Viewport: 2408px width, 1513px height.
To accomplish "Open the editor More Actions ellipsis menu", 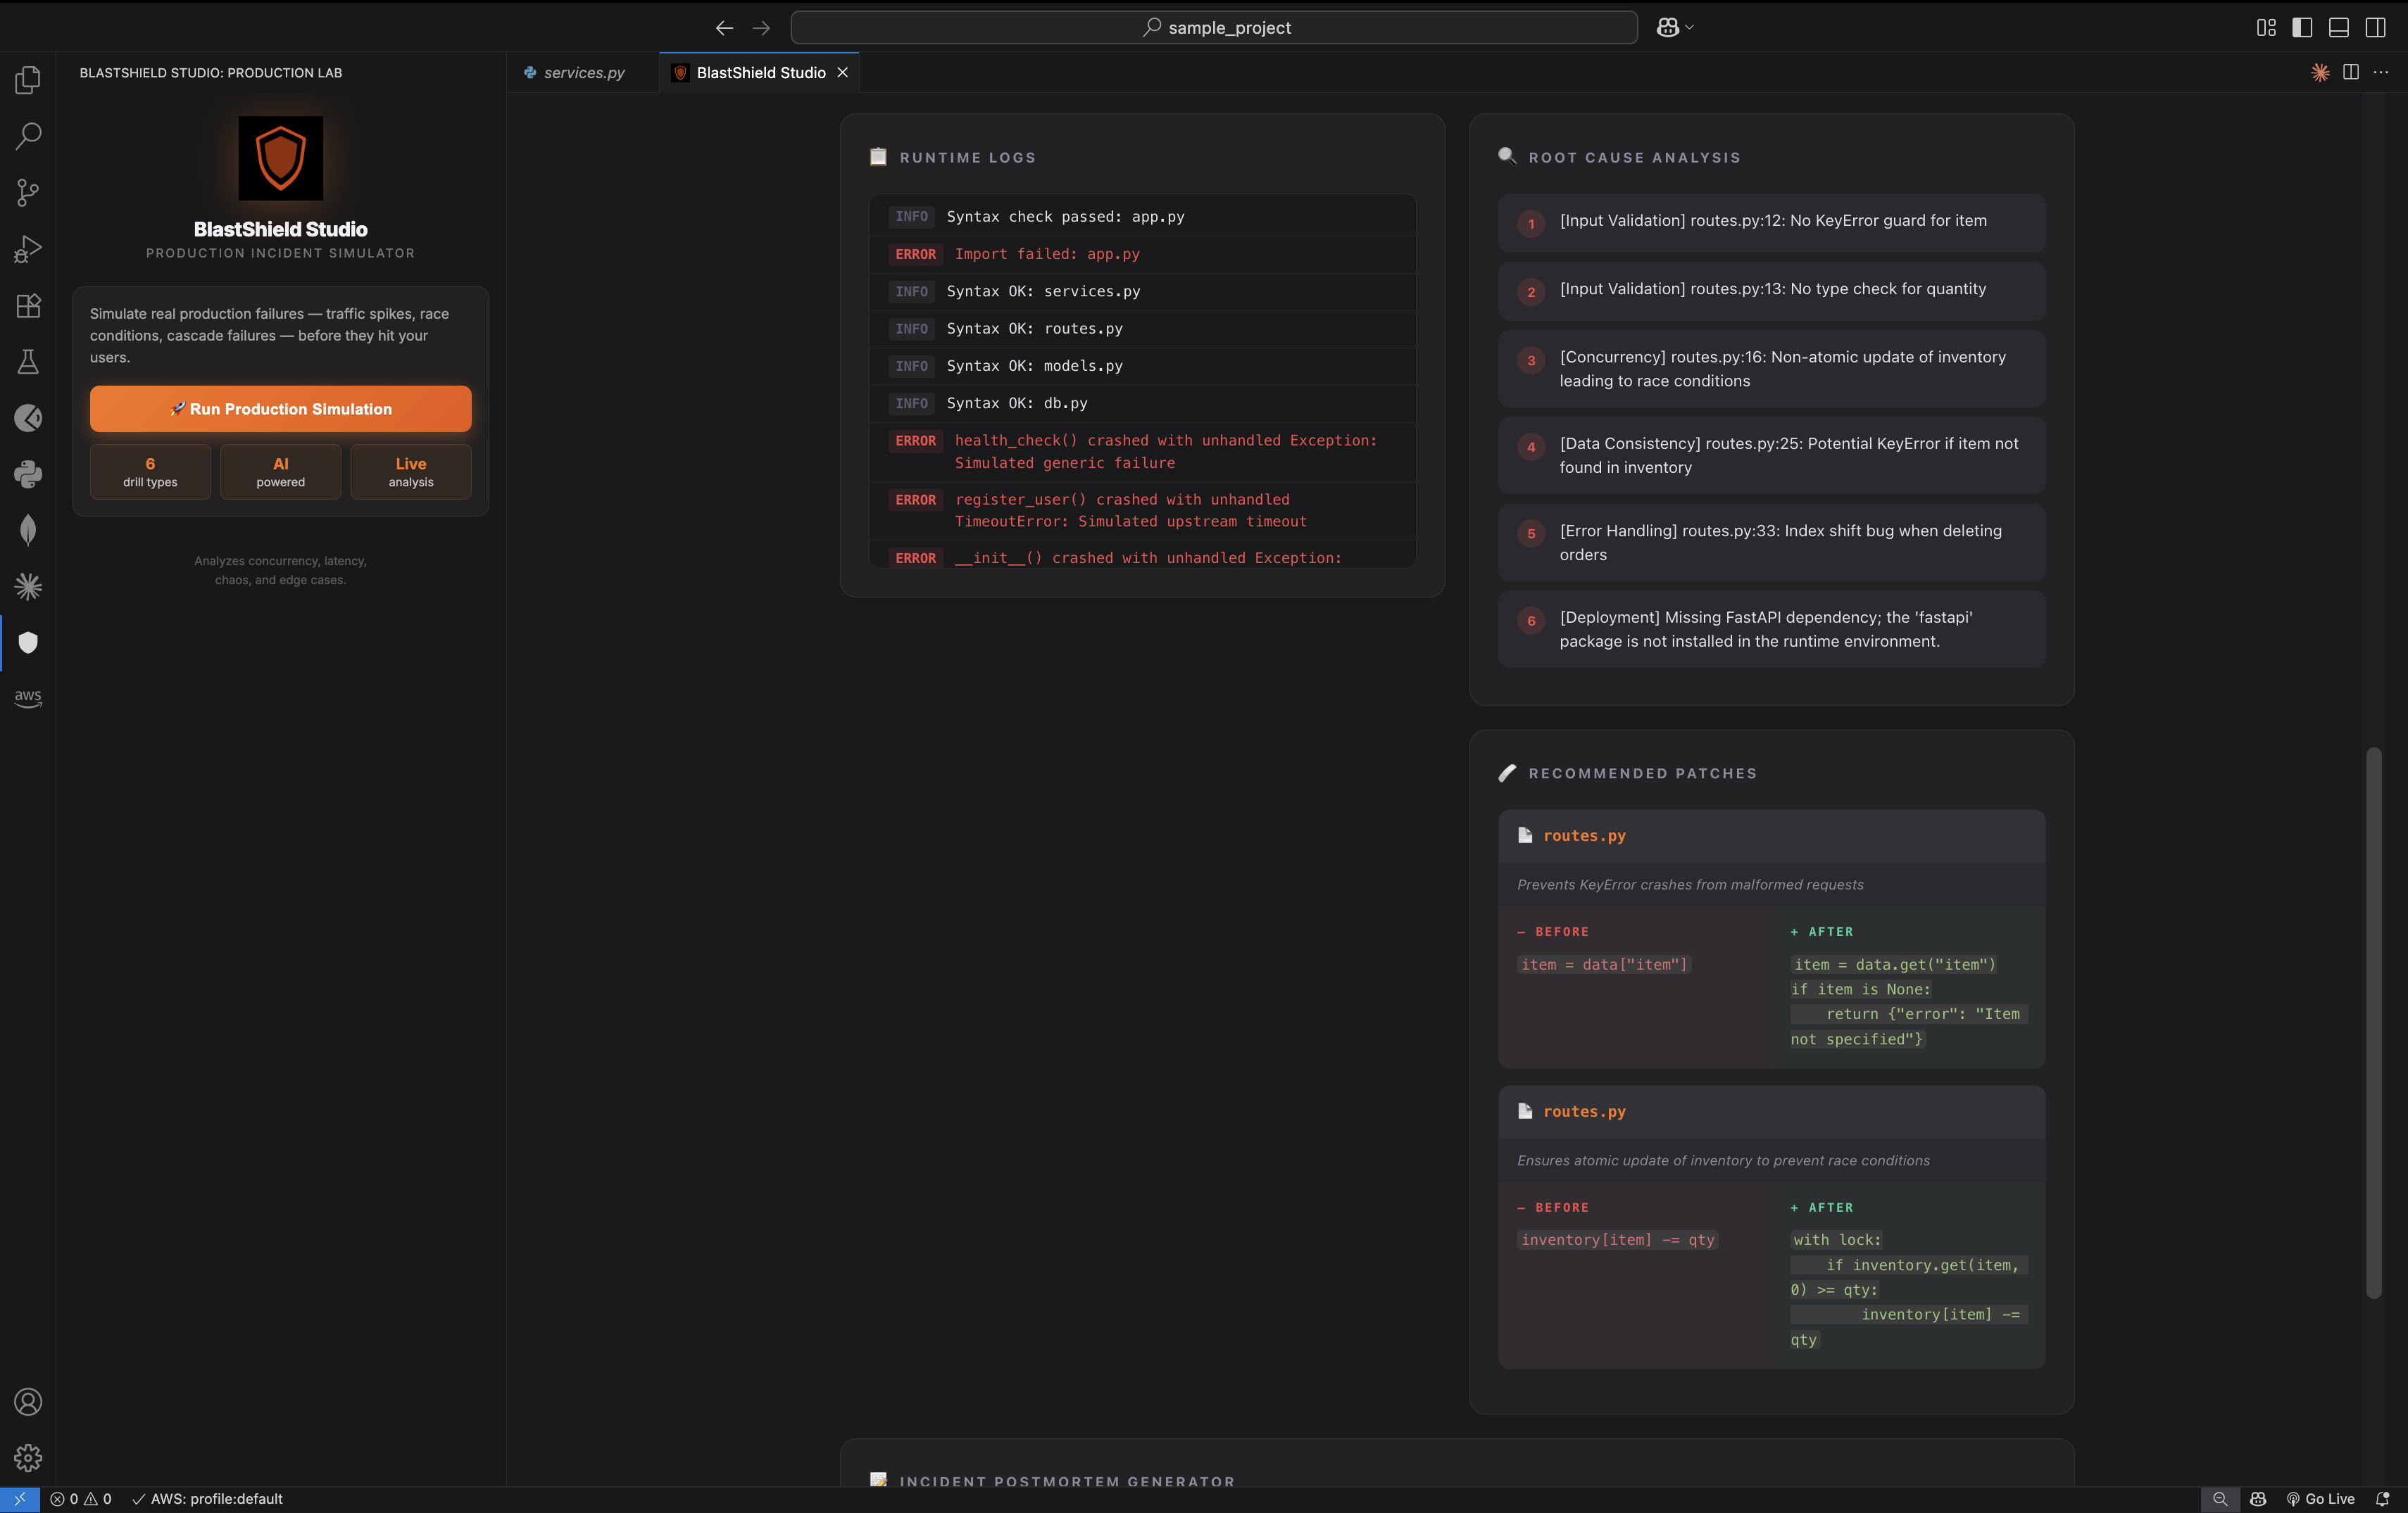I will [x=2381, y=72].
